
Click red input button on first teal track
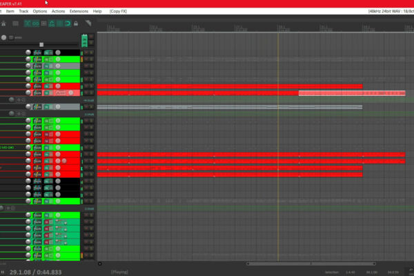point(47,222)
